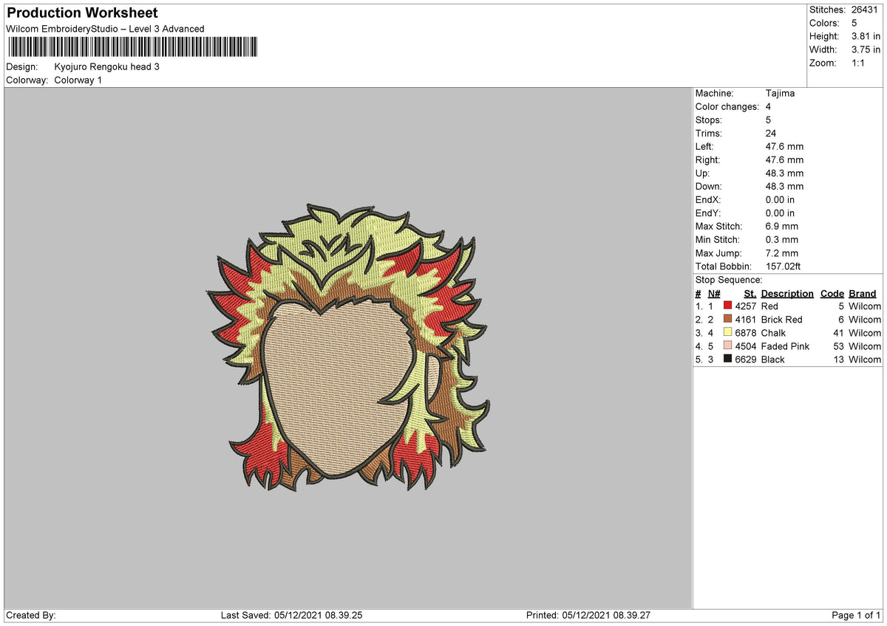Click the code 41 in Chalk row

838,332
